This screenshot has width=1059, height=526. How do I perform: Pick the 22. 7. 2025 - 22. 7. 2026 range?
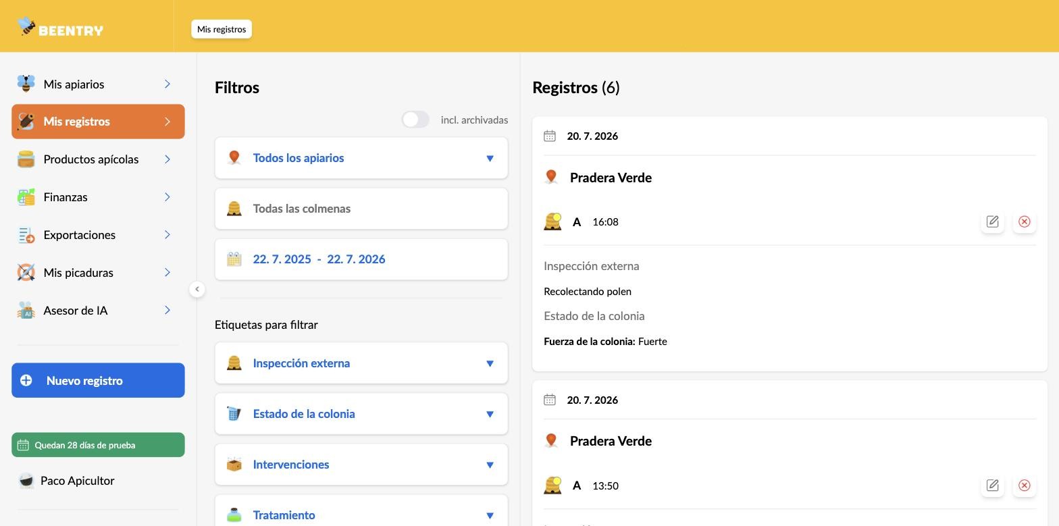[x=361, y=259]
